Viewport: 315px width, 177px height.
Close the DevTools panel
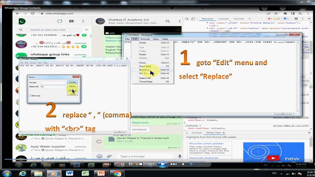tap(309, 19)
